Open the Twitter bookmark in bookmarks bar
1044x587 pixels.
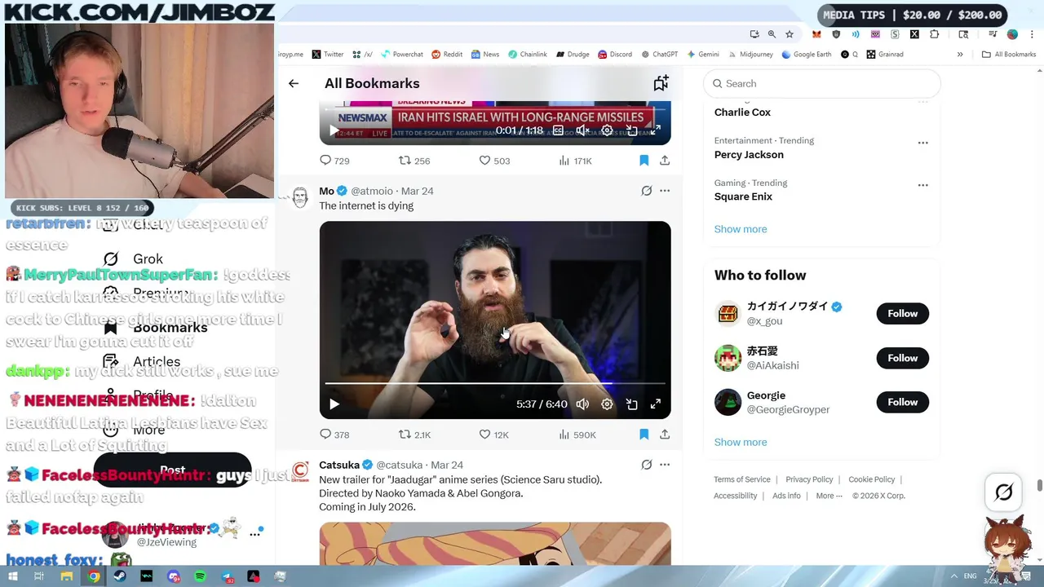point(327,55)
